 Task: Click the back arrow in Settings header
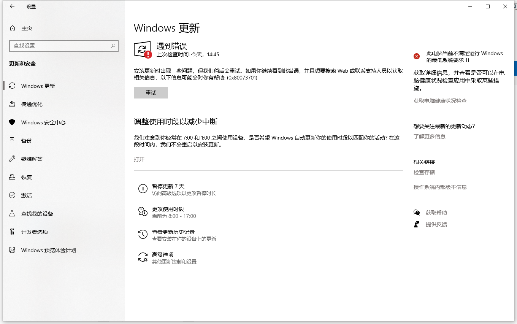12,6
